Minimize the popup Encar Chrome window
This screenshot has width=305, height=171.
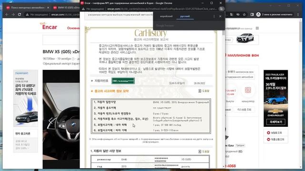click(x=203, y=3)
